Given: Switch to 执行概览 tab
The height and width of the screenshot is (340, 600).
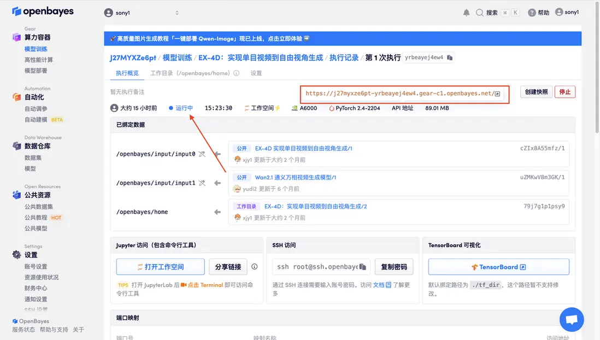Looking at the screenshot, I should tap(127, 73).
